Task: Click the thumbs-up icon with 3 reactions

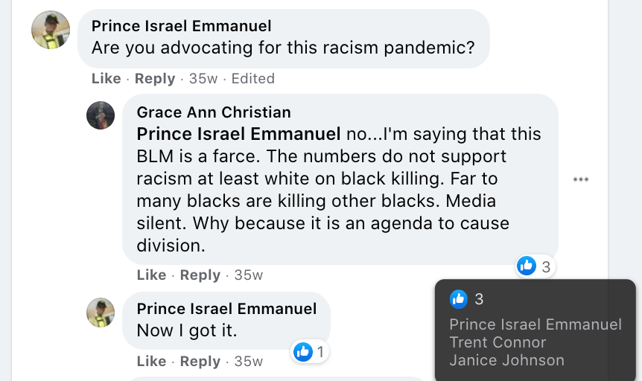Action: coord(527,266)
